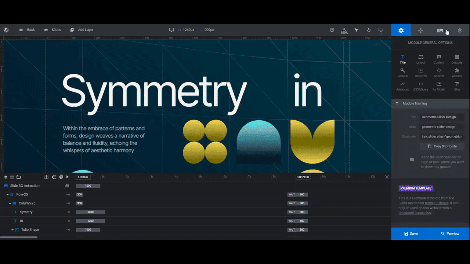Collapse the Column-26 tree item
Image resolution: width=470 pixels, height=264 pixels.
(x=10, y=203)
